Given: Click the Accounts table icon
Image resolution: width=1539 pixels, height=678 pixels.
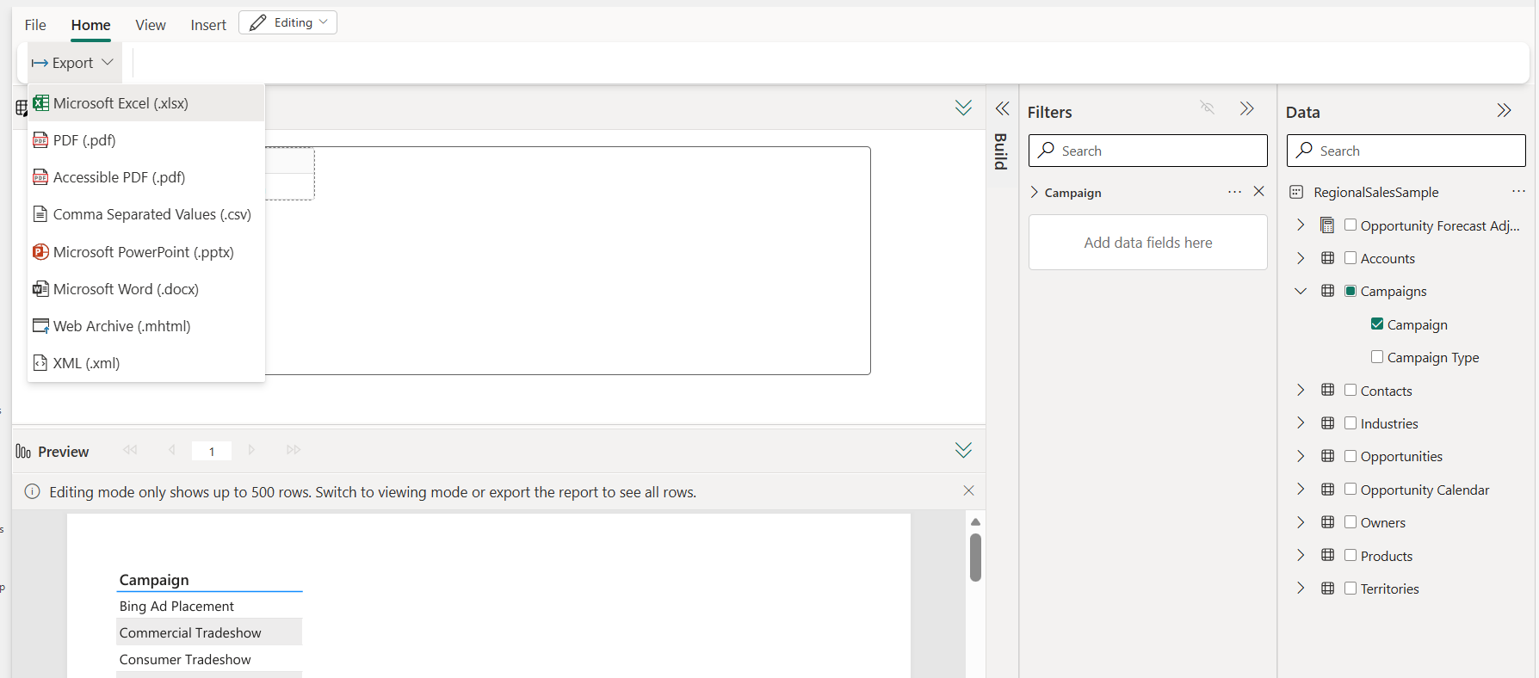Looking at the screenshot, I should tap(1328, 258).
